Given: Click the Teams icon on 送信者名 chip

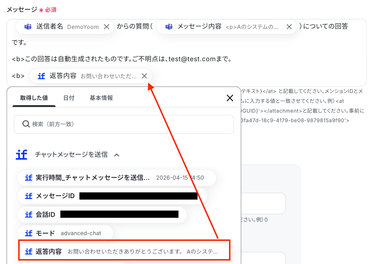Looking at the screenshot, I should pyautogui.click(x=28, y=27).
